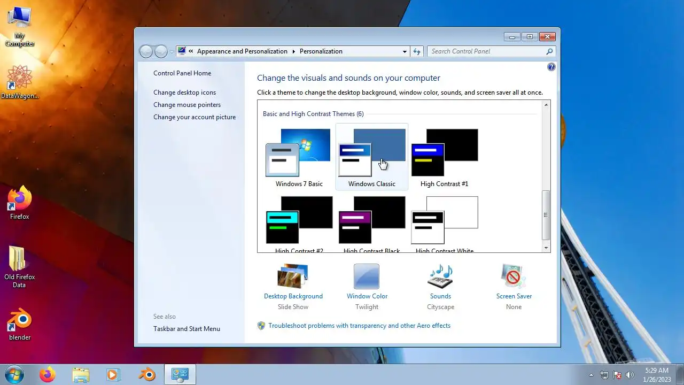The height and width of the screenshot is (385, 684).
Task: Open Windows Media Player taskbar icon
Action: [x=113, y=375]
